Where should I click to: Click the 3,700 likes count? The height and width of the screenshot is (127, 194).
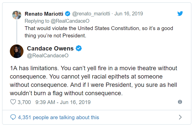(x=24, y=102)
